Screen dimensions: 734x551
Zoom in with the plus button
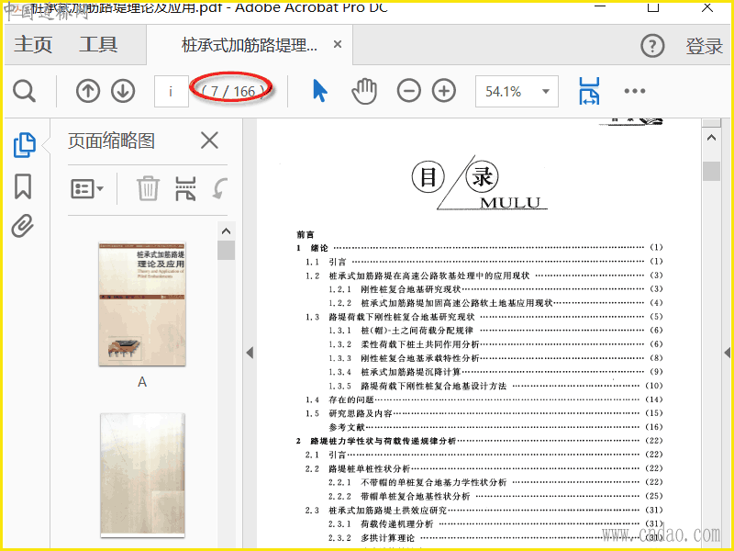pyautogui.click(x=444, y=91)
